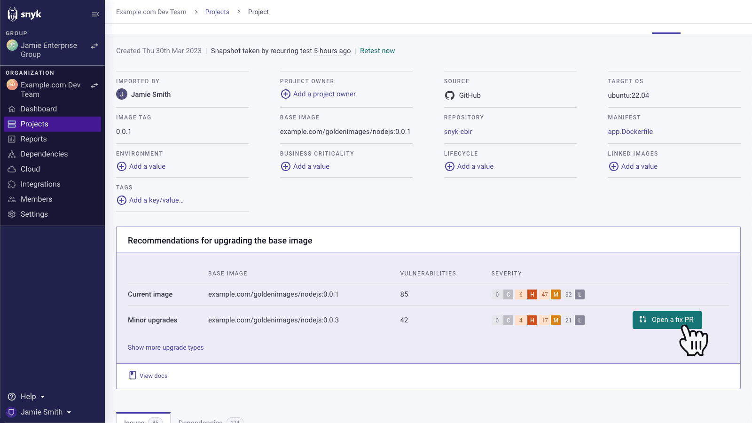Open the Dashboard page
The image size is (752, 423).
(x=52, y=109)
